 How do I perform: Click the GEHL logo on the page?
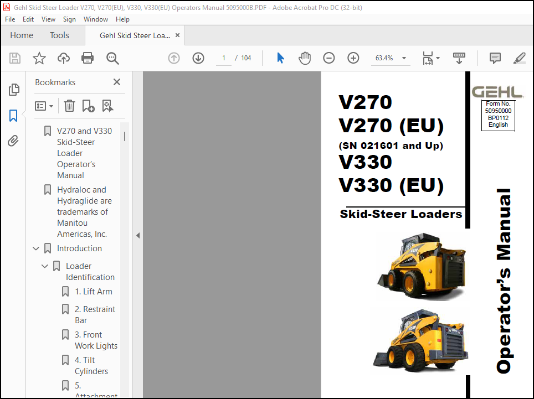(497, 92)
